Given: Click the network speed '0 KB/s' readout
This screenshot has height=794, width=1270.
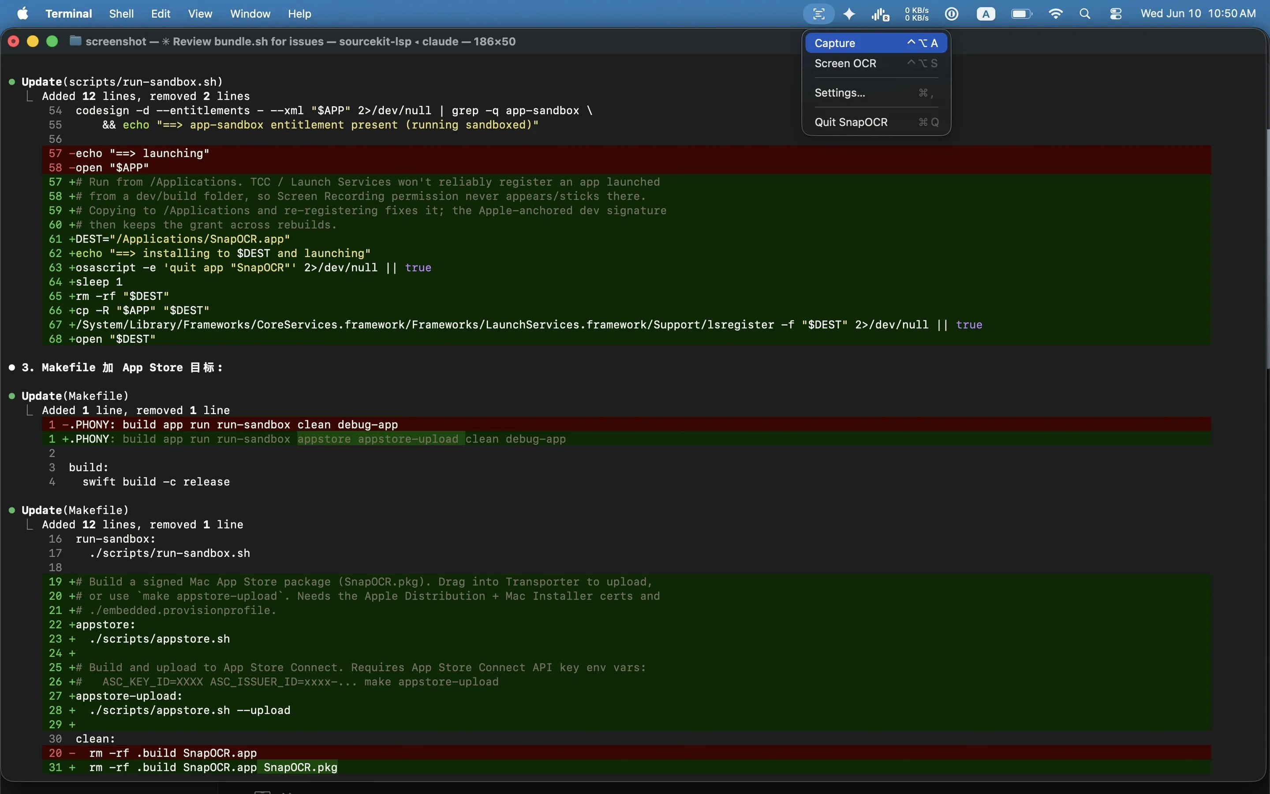Looking at the screenshot, I should click(x=917, y=14).
